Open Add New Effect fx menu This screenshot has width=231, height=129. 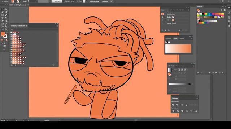coord(169,30)
